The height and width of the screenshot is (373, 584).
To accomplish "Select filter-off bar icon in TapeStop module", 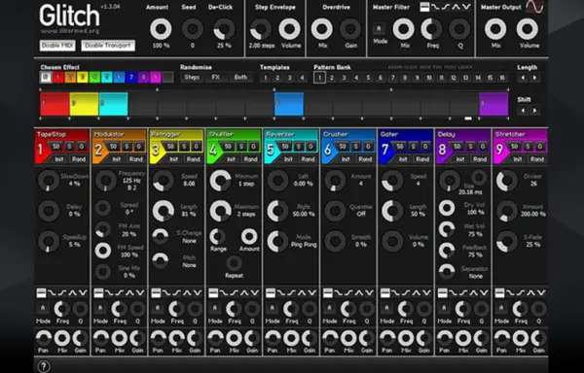I will pos(41,293).
